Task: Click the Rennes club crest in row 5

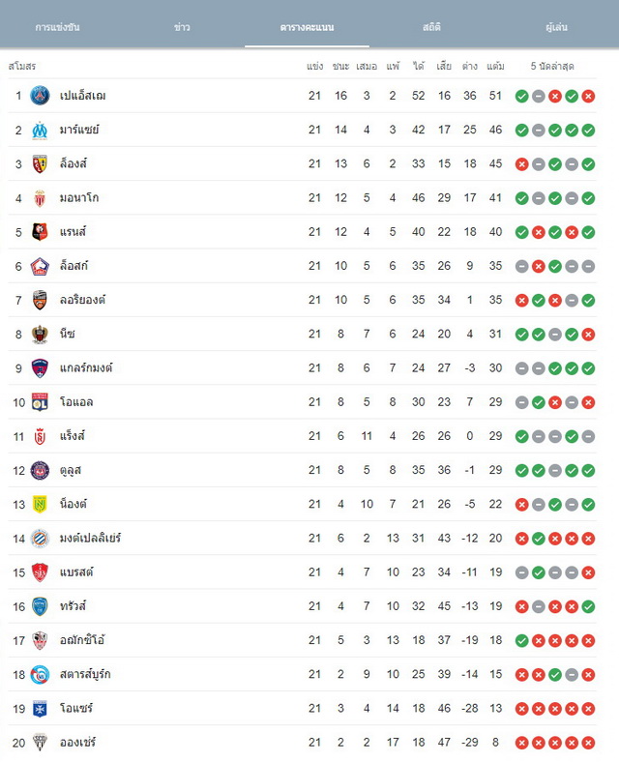Action: coord(40,232)
